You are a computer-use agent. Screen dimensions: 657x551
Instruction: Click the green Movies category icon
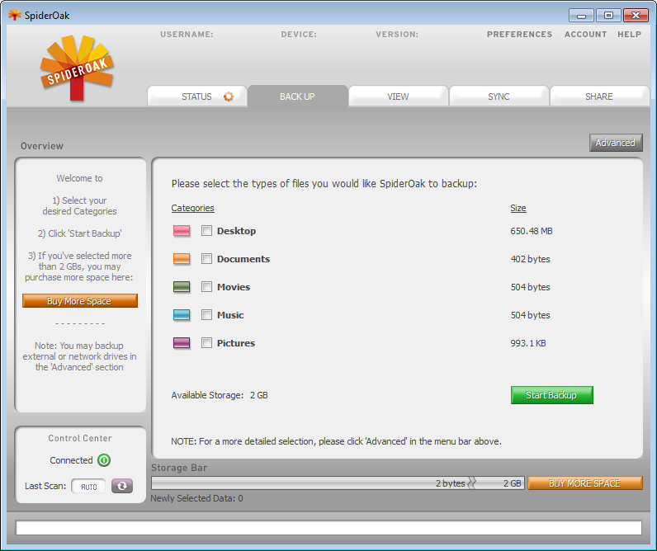(x=182, y=288)
